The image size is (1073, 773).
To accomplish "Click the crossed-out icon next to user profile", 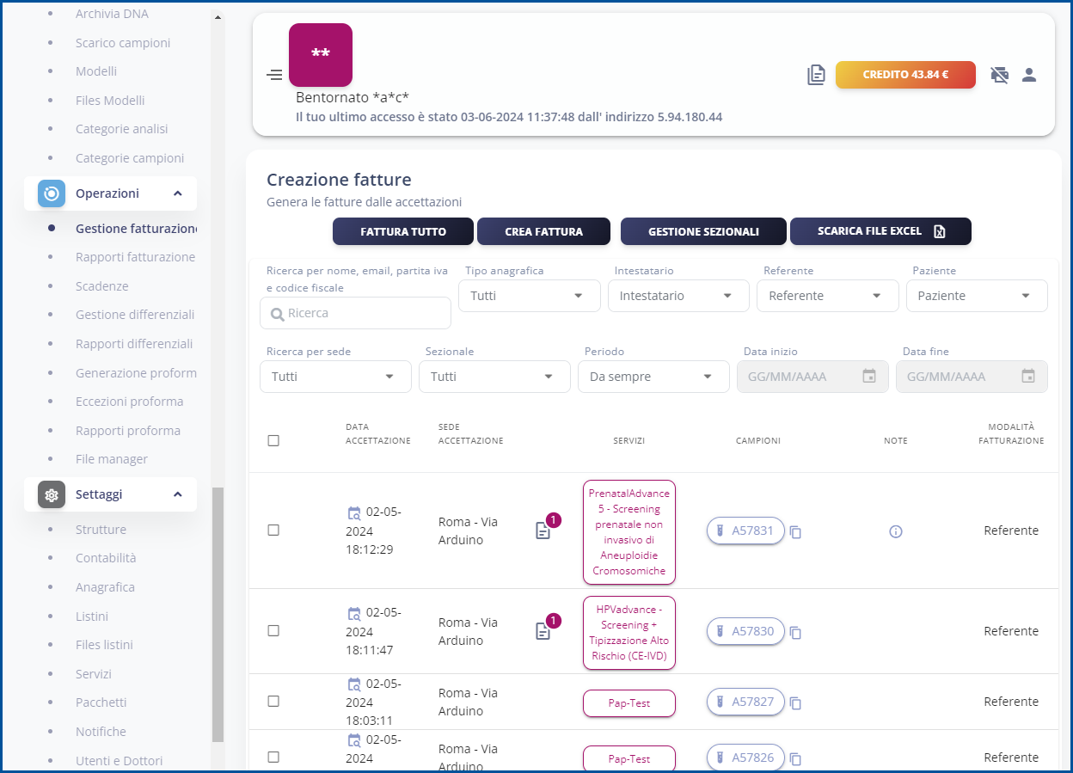I will click(x=999, y=75).
